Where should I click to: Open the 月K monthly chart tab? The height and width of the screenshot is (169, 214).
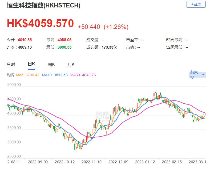click(71, 64)
